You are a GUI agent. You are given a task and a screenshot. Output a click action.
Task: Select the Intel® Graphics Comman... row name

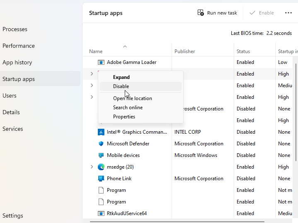click(x=137, y=132)
